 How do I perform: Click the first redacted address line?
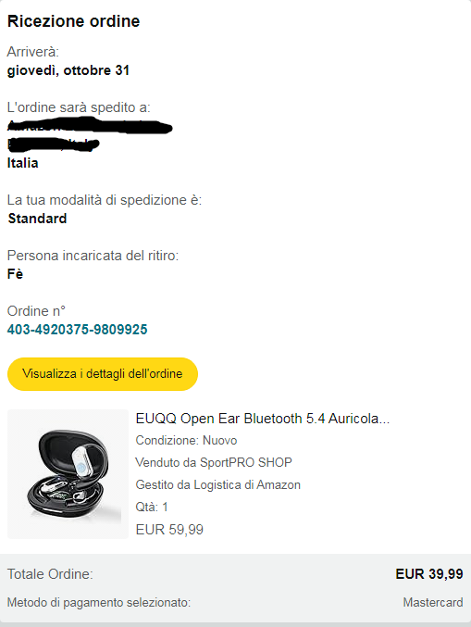click(x=90, y=126)
